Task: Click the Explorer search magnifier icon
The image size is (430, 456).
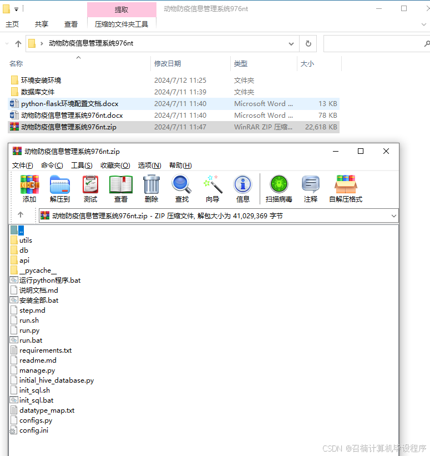Action: [427, 44]
